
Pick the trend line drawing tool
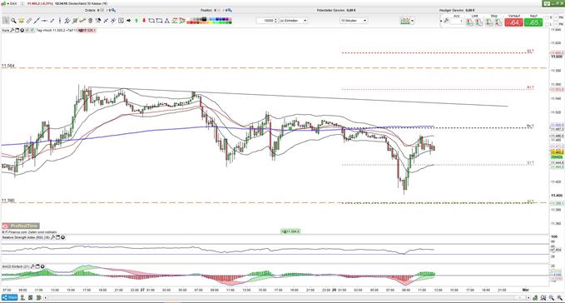pos(37,21)
